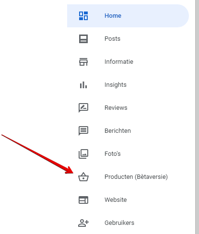Open the Informatie section label

coord(119,62)
